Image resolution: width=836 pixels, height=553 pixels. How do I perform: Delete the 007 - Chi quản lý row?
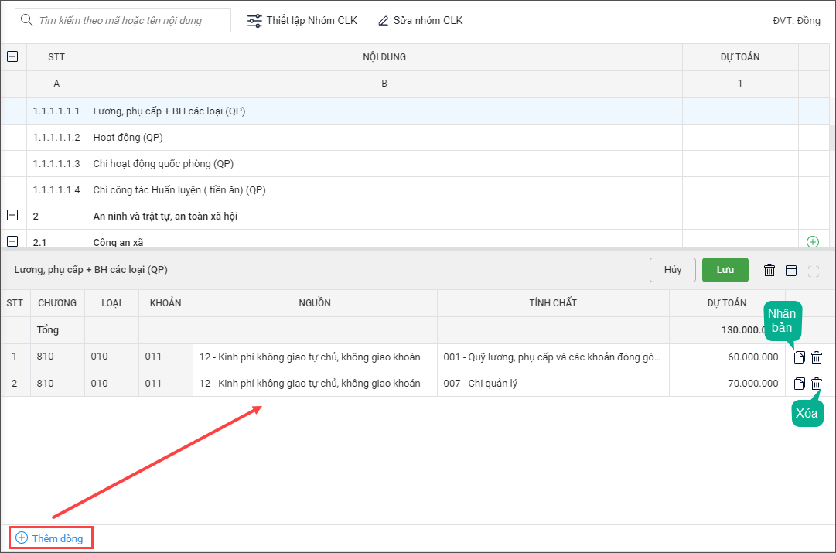[817, 384]
